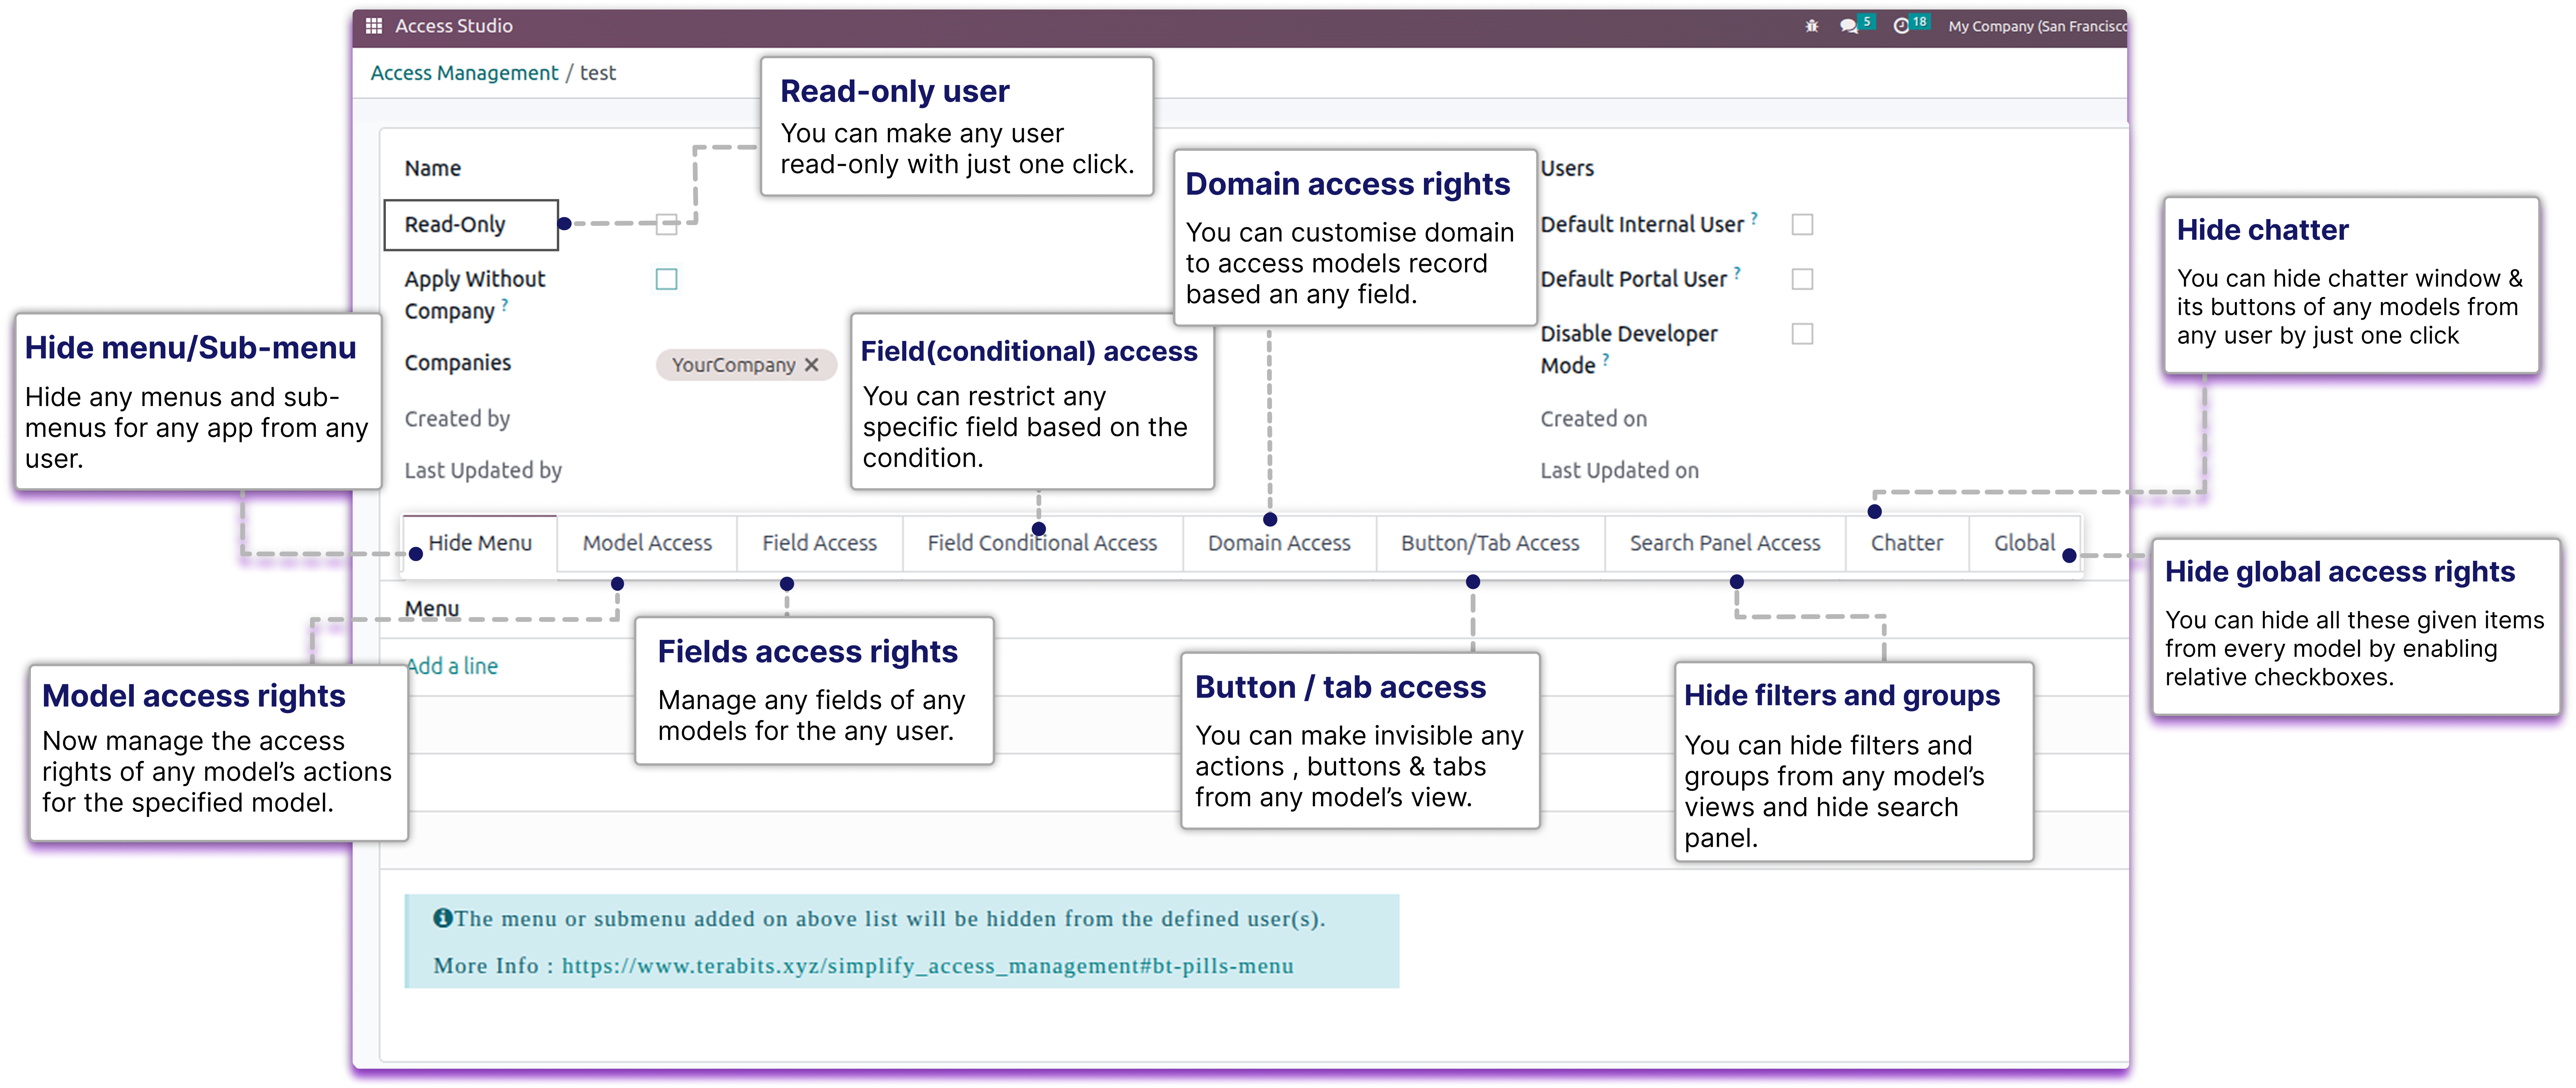Image resolution: width=2576 pixels, height=1088 pixels.
Task: Click help mark beside Default Internal User
Action: point(1754,218)
